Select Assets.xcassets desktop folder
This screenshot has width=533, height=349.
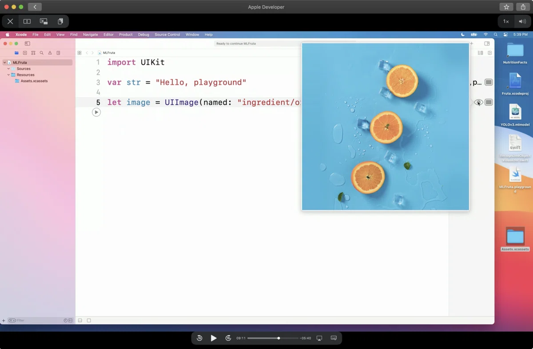coord(515,240)
